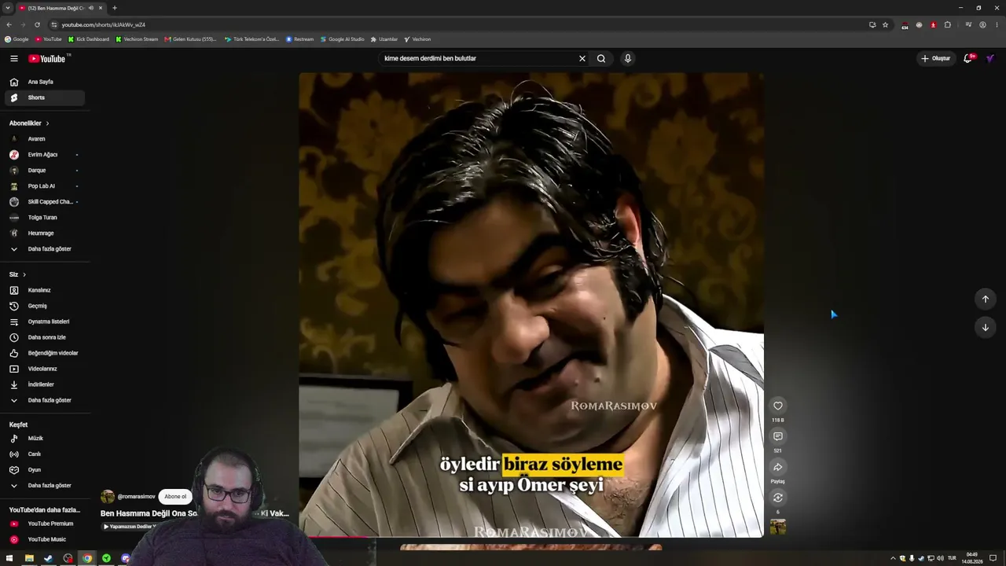Remix this Short
This screenshot has height=566, width=1006.
tap(778, 498)
